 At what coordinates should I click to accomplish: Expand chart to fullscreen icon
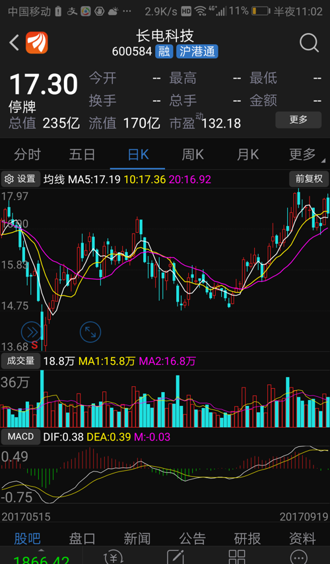pos(90,332)
